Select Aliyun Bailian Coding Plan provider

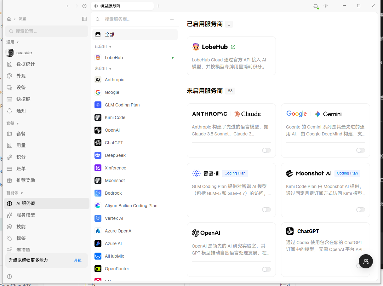pyautogui.click(x=135, y=206)
